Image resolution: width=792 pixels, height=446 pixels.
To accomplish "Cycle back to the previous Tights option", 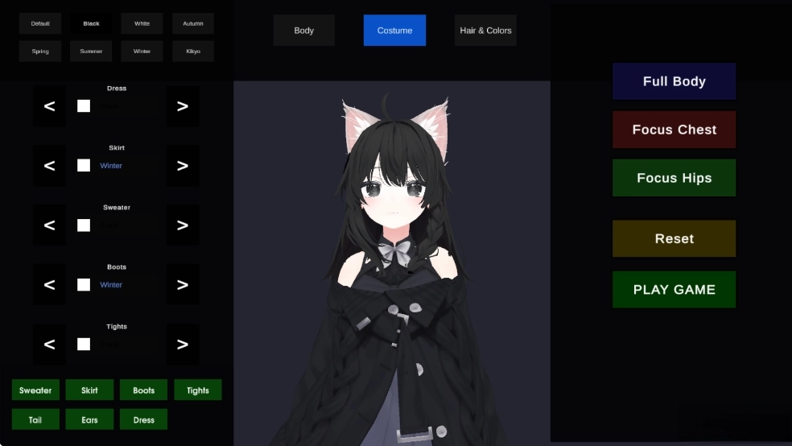I will 49,345.
